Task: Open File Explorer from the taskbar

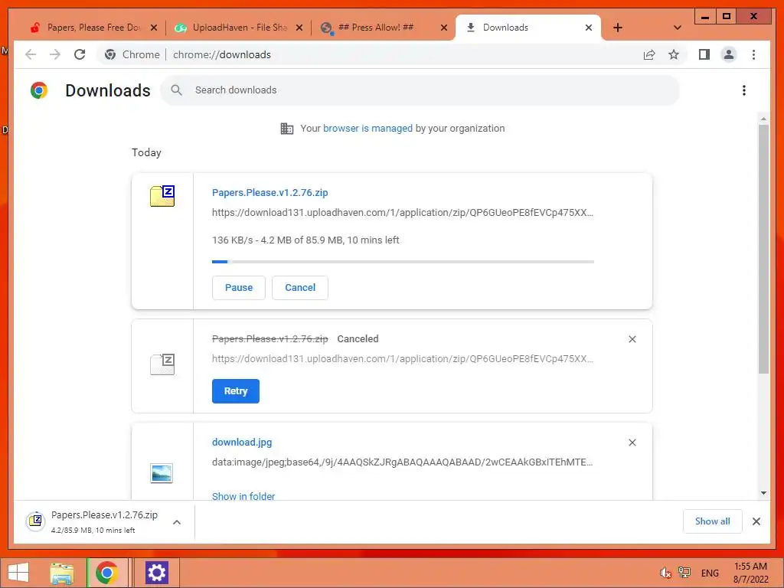Action: pyautogui.click(x=61, y=573)
